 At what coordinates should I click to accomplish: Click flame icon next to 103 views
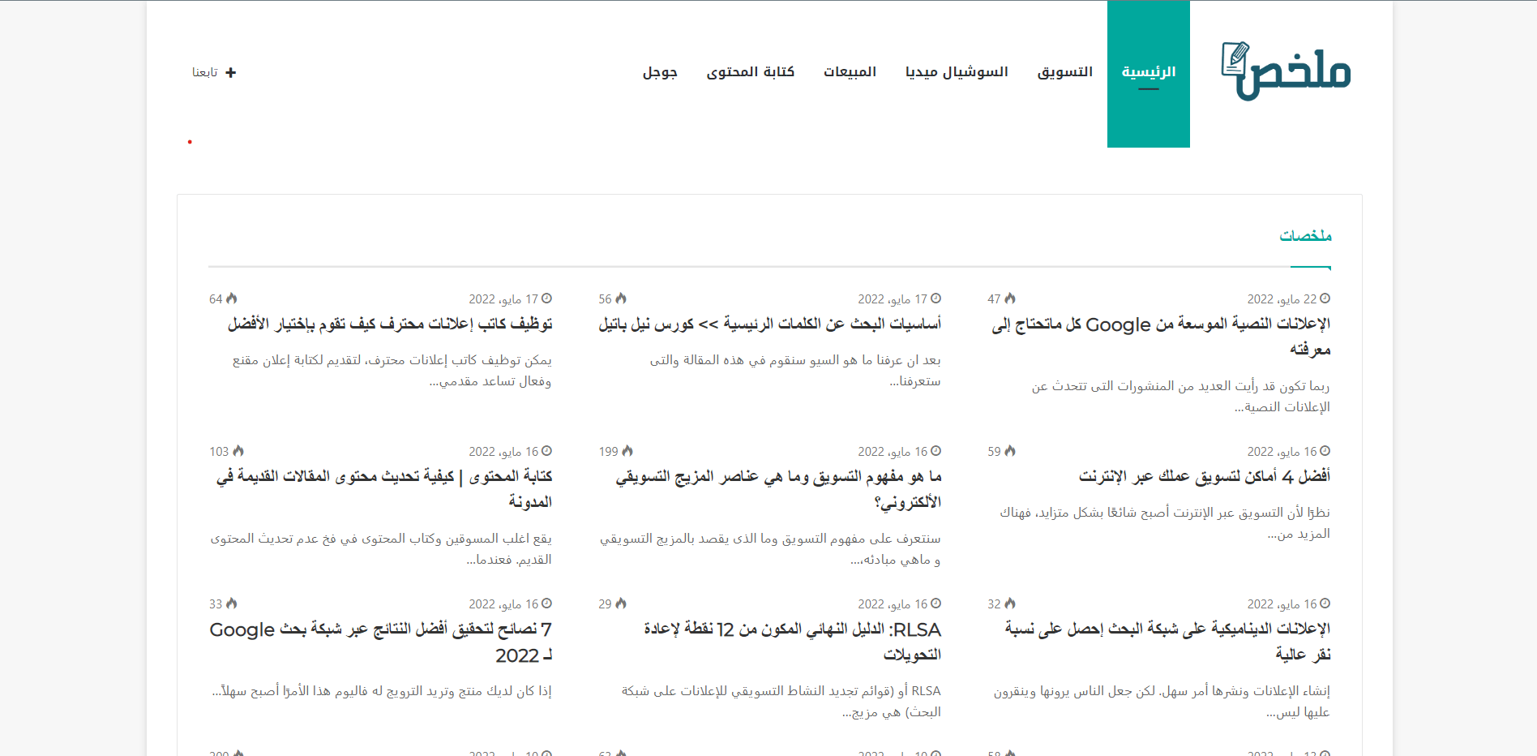pyautogui.click(x=238, y=451)
